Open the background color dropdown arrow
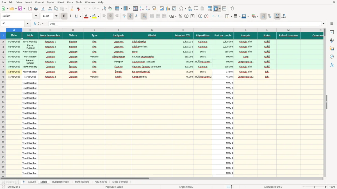 98,16
